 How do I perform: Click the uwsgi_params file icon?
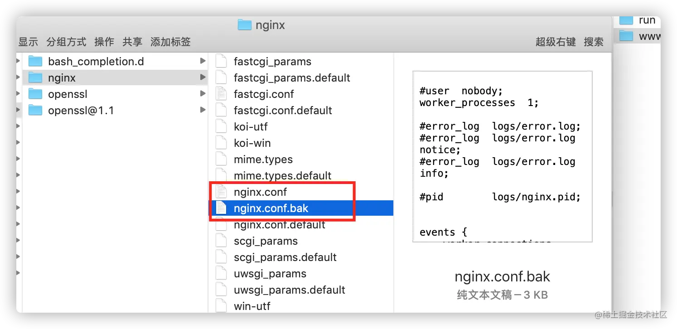click(221, 273)
